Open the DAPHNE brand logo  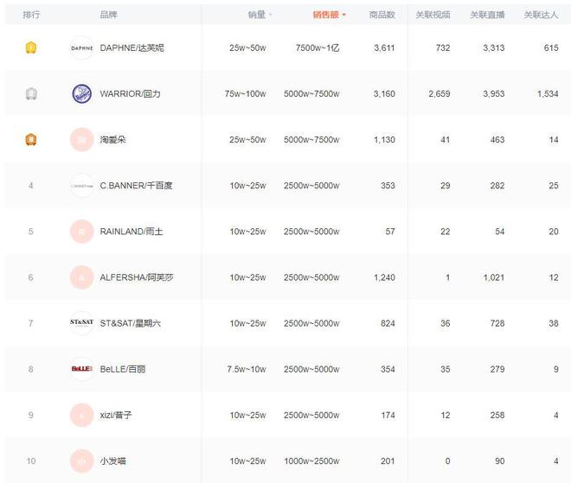pyautogui.click(x=82, y=48)
